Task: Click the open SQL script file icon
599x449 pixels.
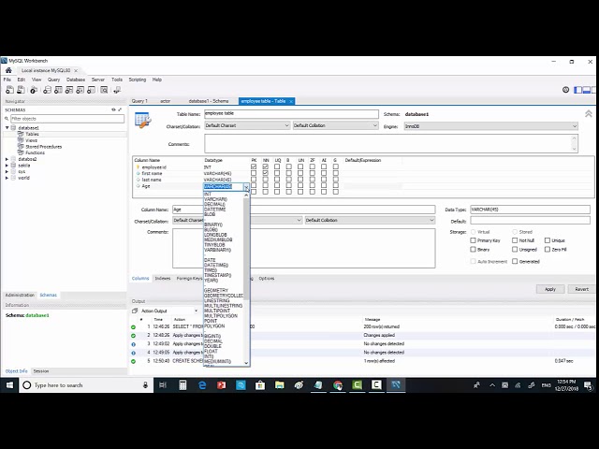Action: [21, 90]
